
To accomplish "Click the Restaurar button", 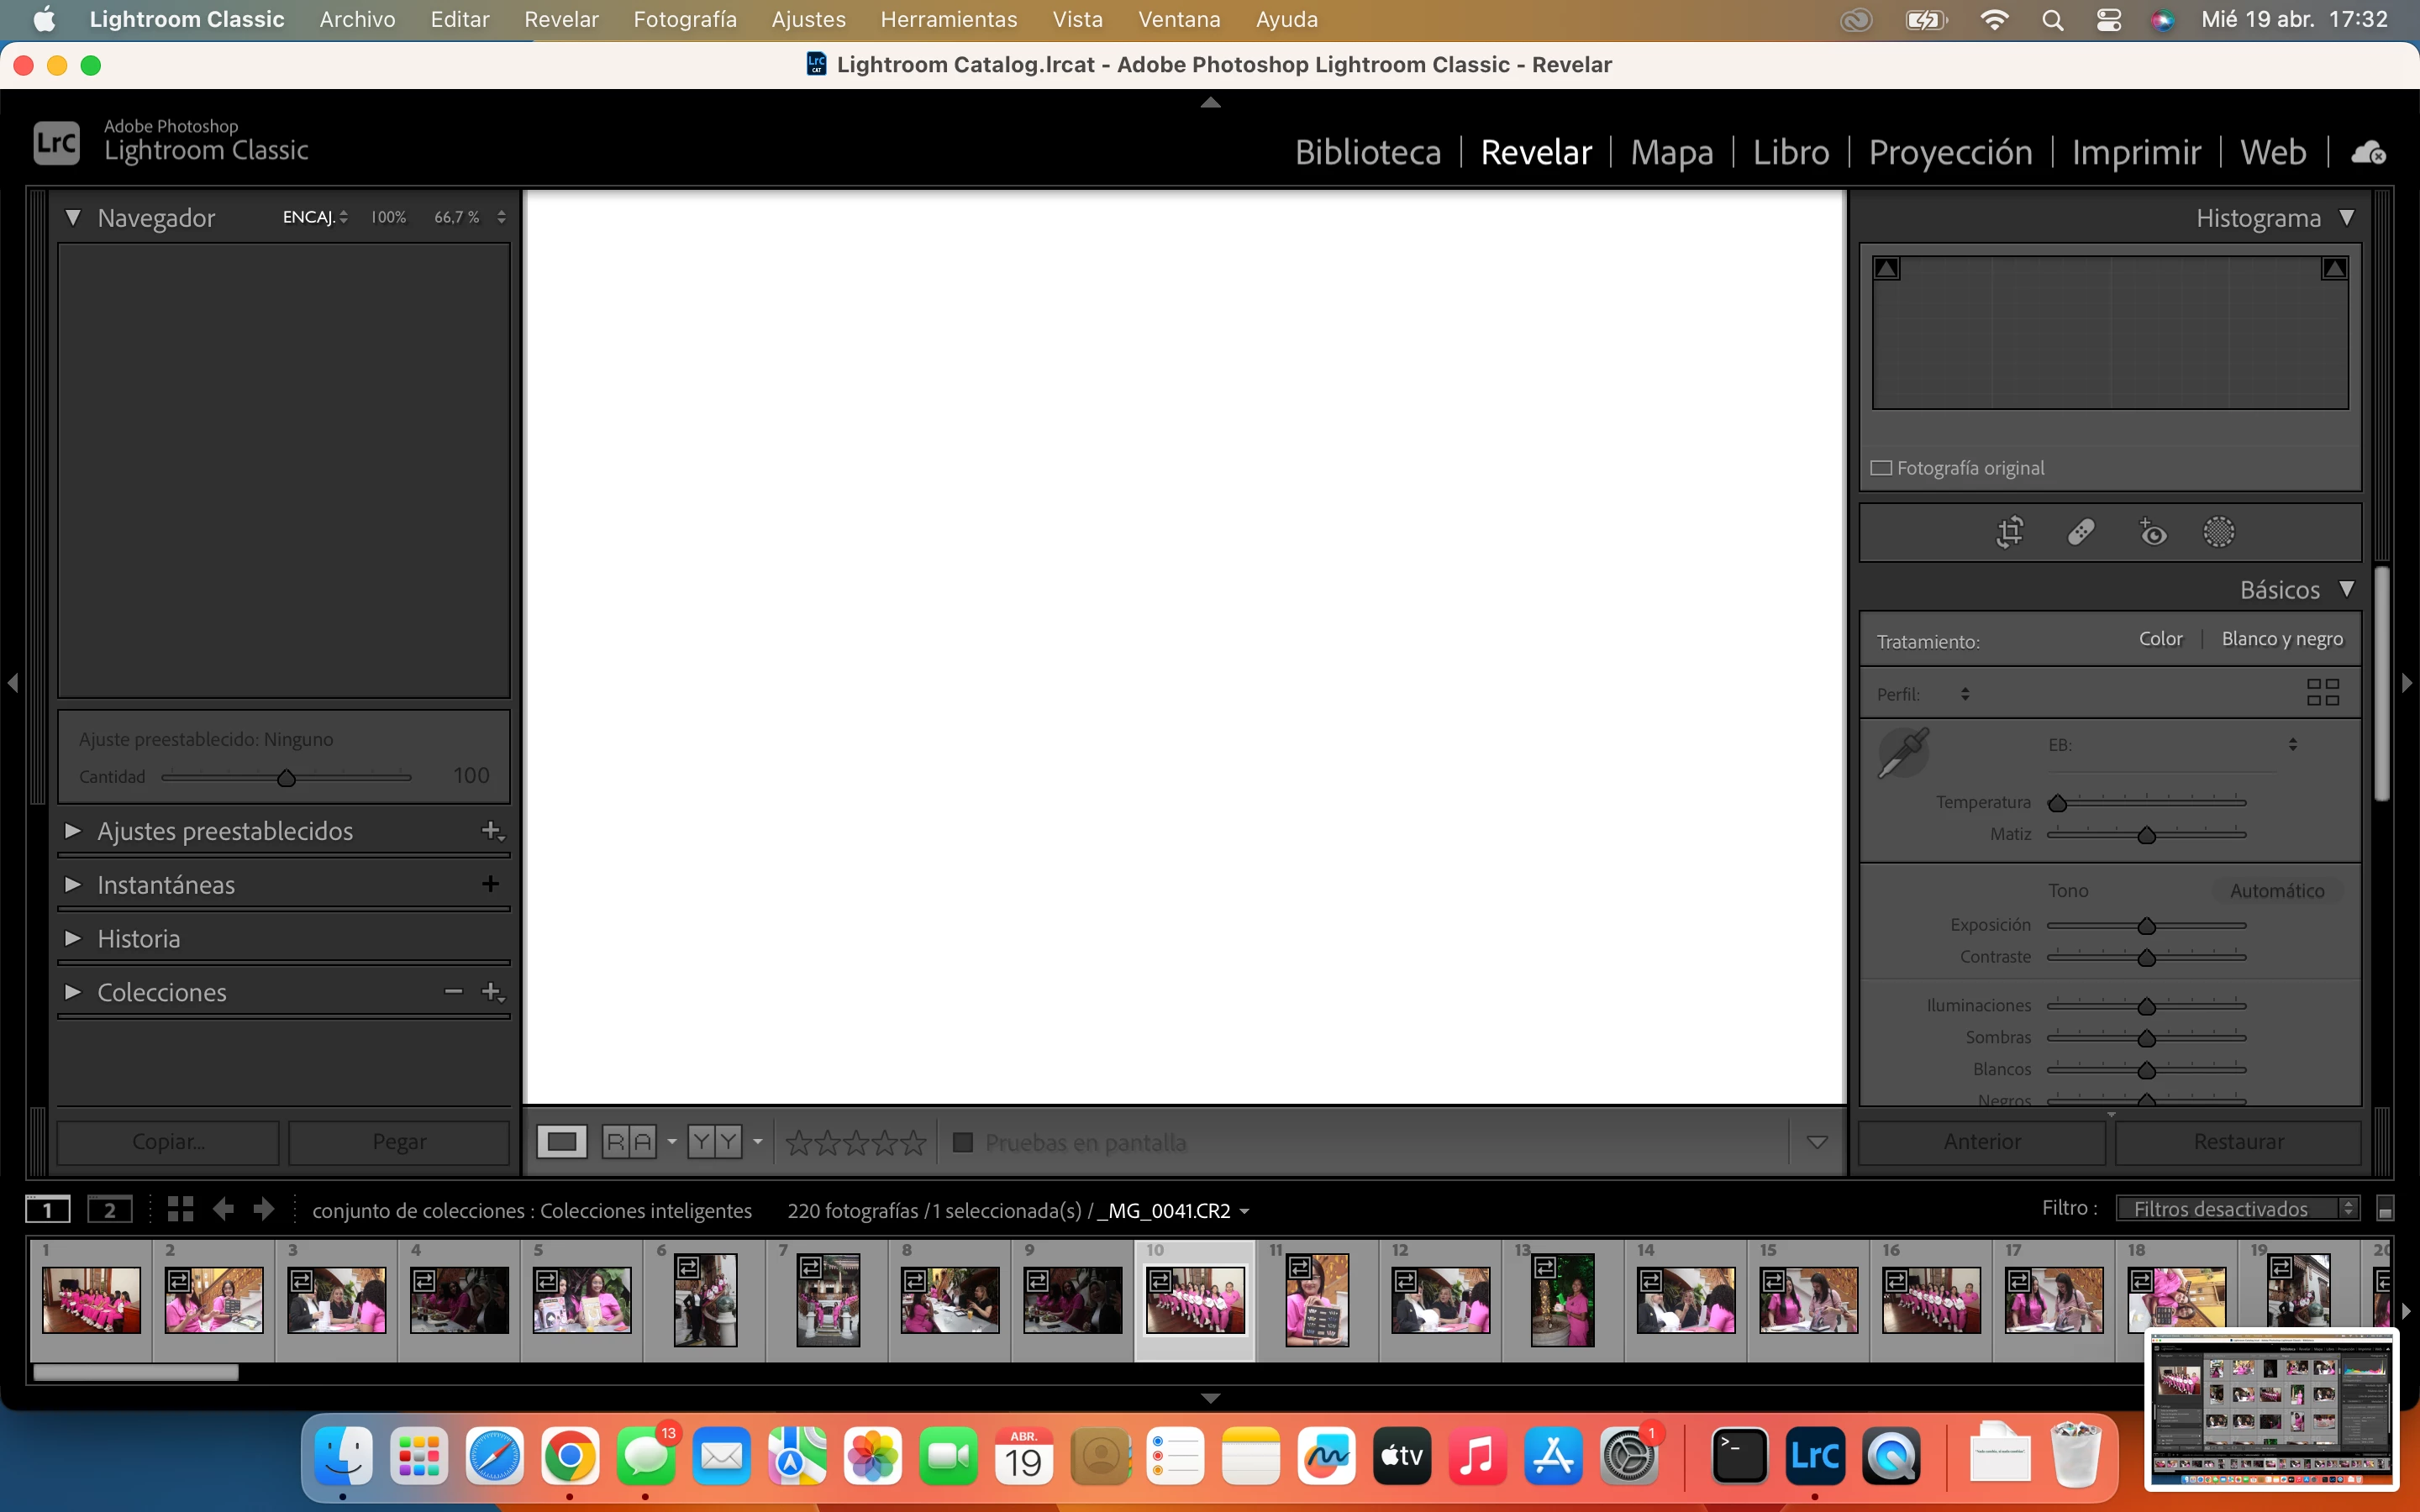I will [2238, 1142].
